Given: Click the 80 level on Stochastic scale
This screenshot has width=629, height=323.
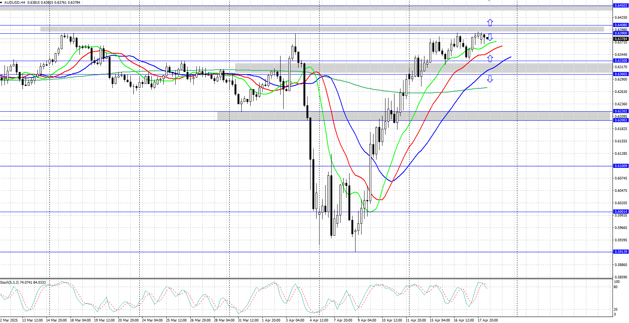Looking at the screenshot, I should [616, 287].
